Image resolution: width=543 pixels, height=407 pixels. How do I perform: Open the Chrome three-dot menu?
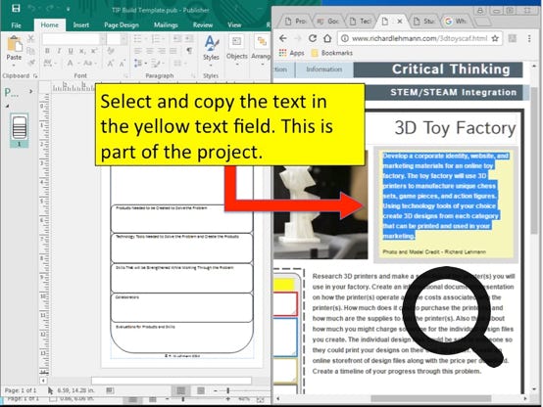(x=529, y=38)
